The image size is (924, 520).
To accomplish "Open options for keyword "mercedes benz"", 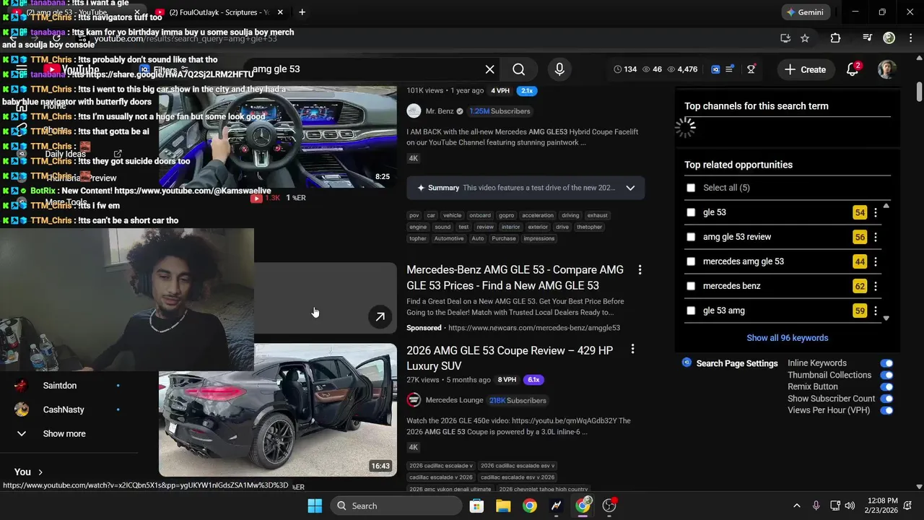I will point(876,286).
